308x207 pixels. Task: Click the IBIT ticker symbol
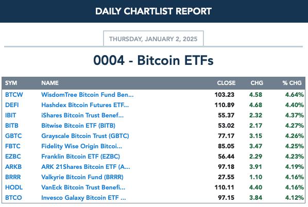[11, 115]
